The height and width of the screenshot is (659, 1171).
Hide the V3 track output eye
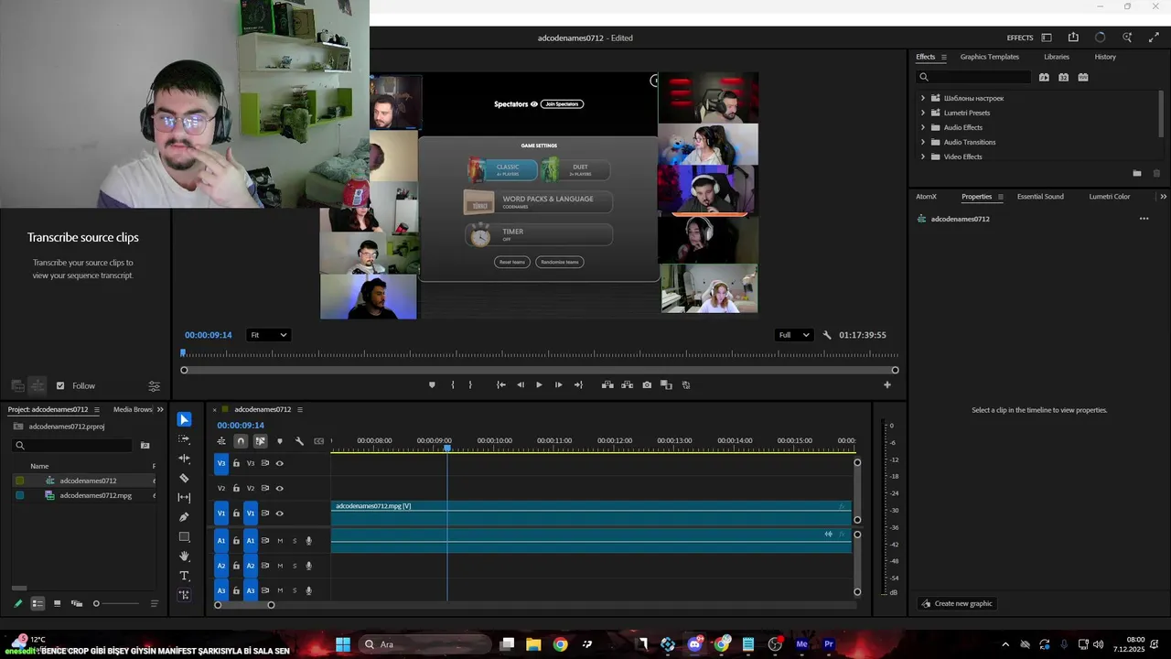(280, 463)
